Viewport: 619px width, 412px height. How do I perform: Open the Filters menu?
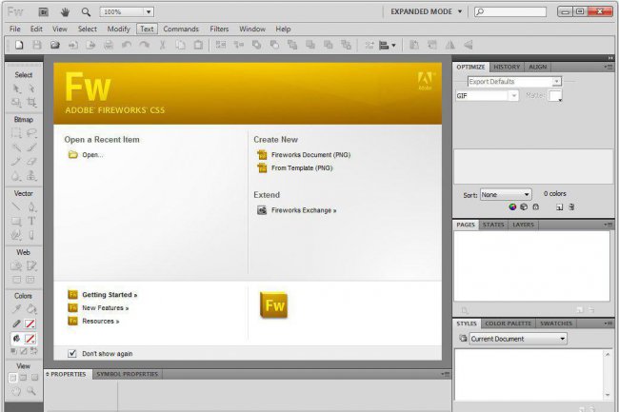click(x=219, y=29)
